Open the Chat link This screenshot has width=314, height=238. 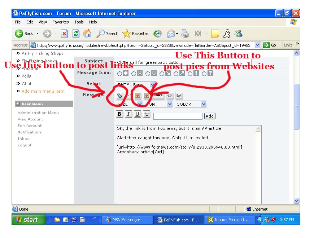coord(27,84)
